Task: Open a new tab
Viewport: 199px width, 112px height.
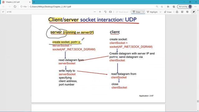Action: [x=34, y=2]
